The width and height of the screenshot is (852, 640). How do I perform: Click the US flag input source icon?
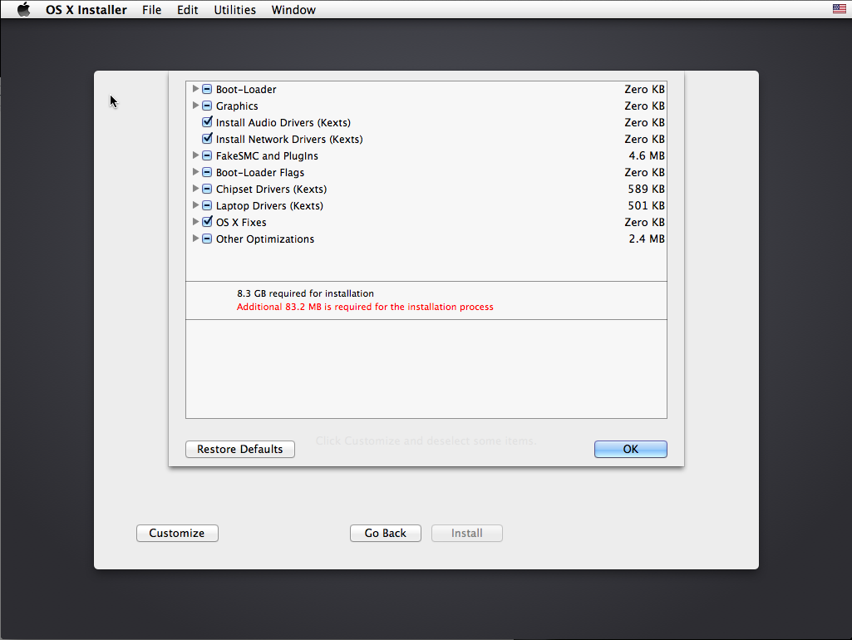click(839, 8)
